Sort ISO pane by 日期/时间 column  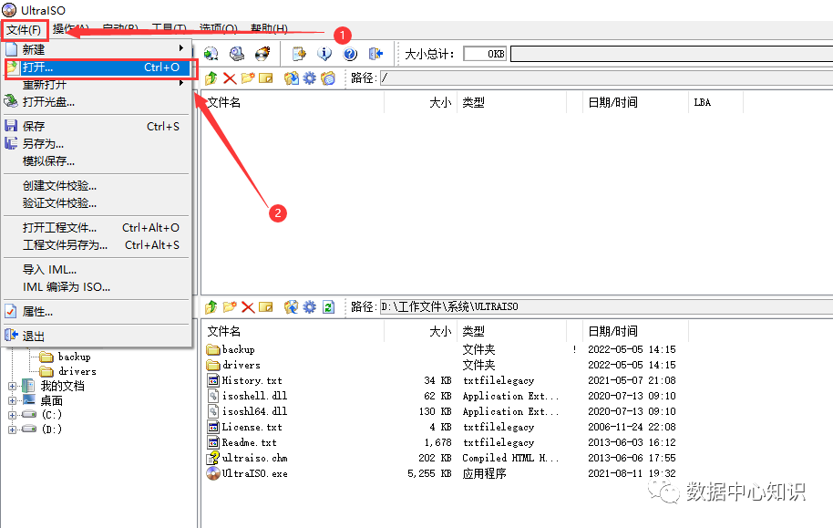635,103
